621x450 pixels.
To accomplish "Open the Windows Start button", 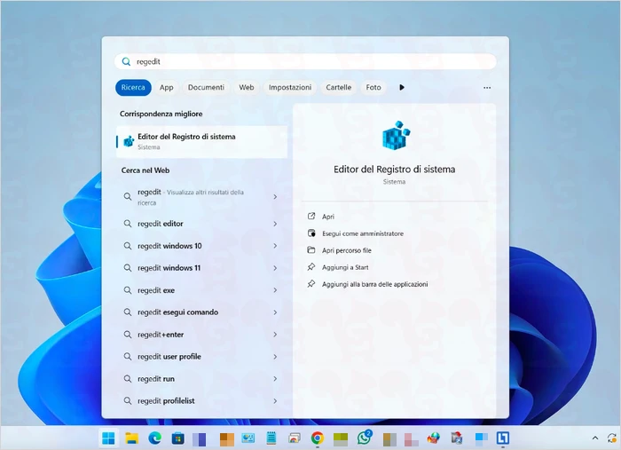I will coord(108,438).
